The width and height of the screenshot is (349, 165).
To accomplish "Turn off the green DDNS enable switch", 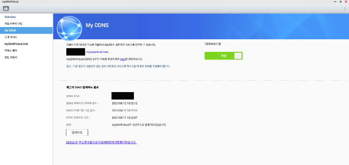I will coord(223,56).
